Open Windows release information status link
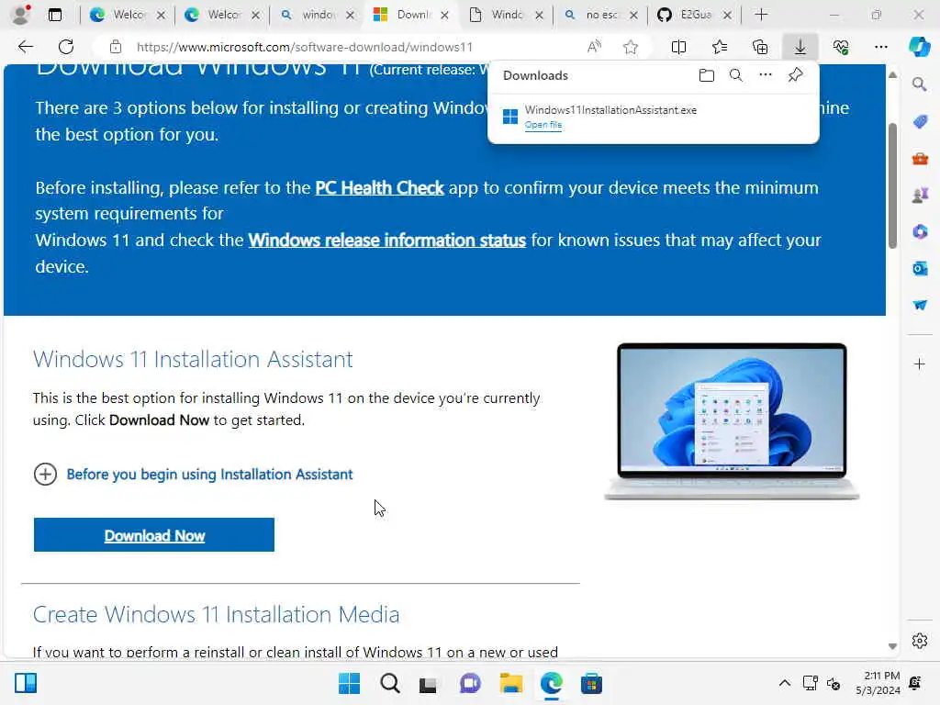 [387, 240]
